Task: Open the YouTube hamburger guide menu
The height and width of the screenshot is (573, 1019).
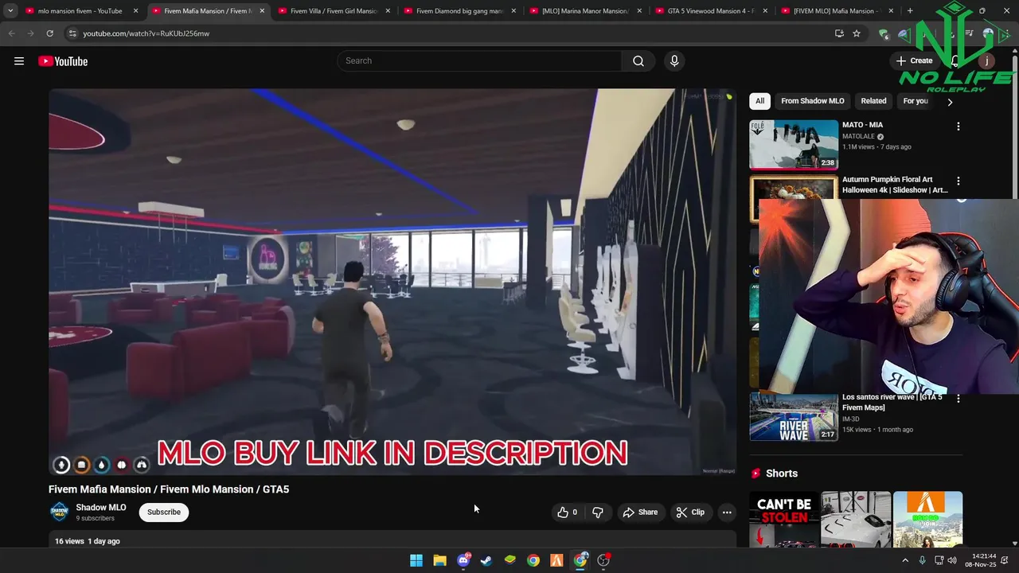Action: pyautogui.click(x=19, y=61)
